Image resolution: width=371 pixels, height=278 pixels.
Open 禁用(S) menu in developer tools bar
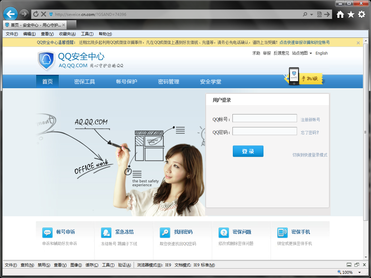tap(44, 265)
